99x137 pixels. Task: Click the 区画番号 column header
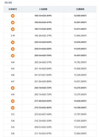pos(13,9)
